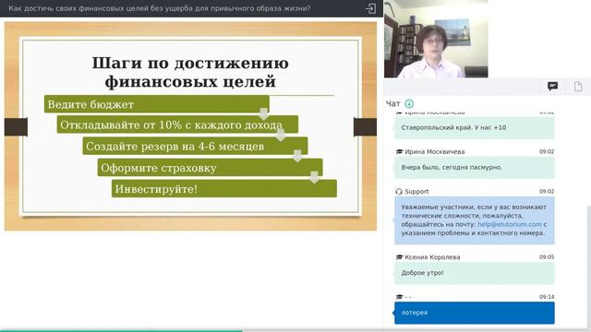Click the help@etutorium.com email link
The image size is (591, 332).
coord(509,224)
